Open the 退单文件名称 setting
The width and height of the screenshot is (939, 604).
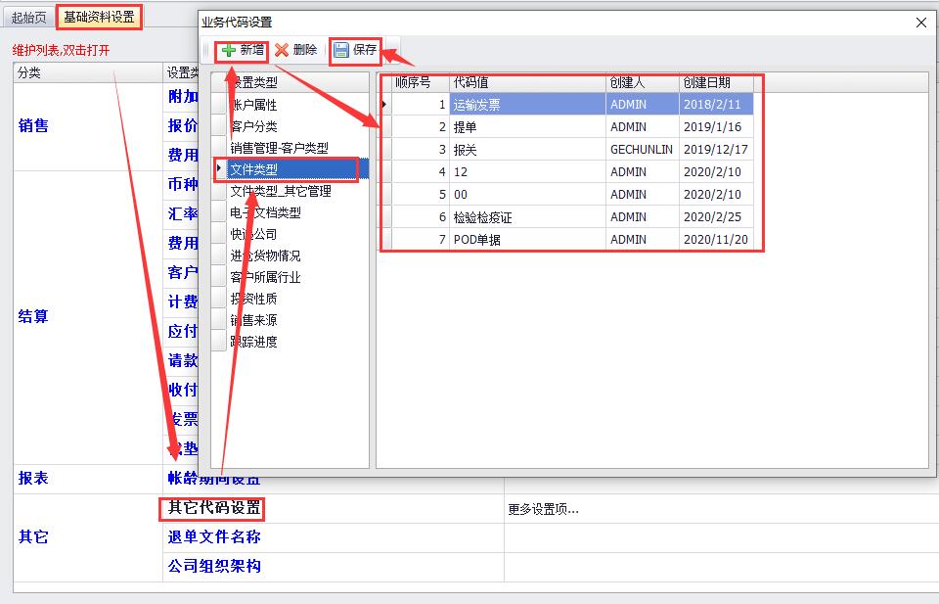click(214, 536)
